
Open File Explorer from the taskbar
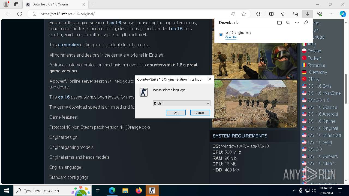pyautogui.click(x=125, y=191)
